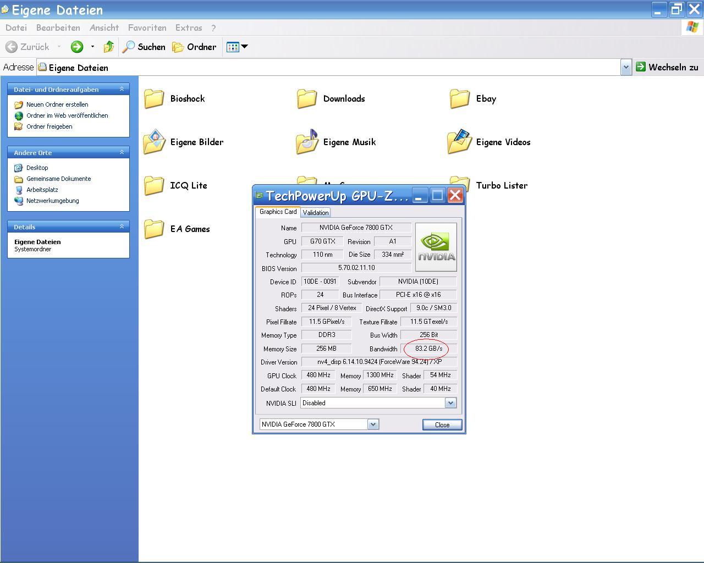Open Arbeitsplatz link

[x=42, y=190]
